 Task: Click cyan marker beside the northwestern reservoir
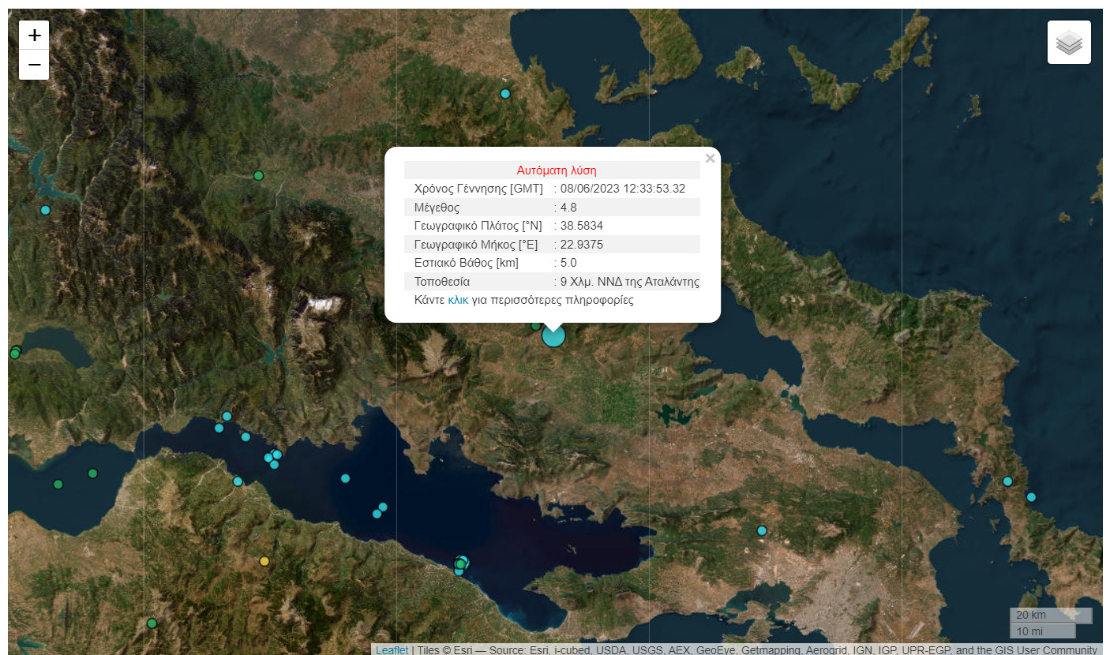45,210
